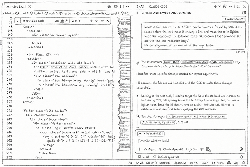Click the Copilot status icon in status bar
Screen dimensions: 250x167
(229, 163)
